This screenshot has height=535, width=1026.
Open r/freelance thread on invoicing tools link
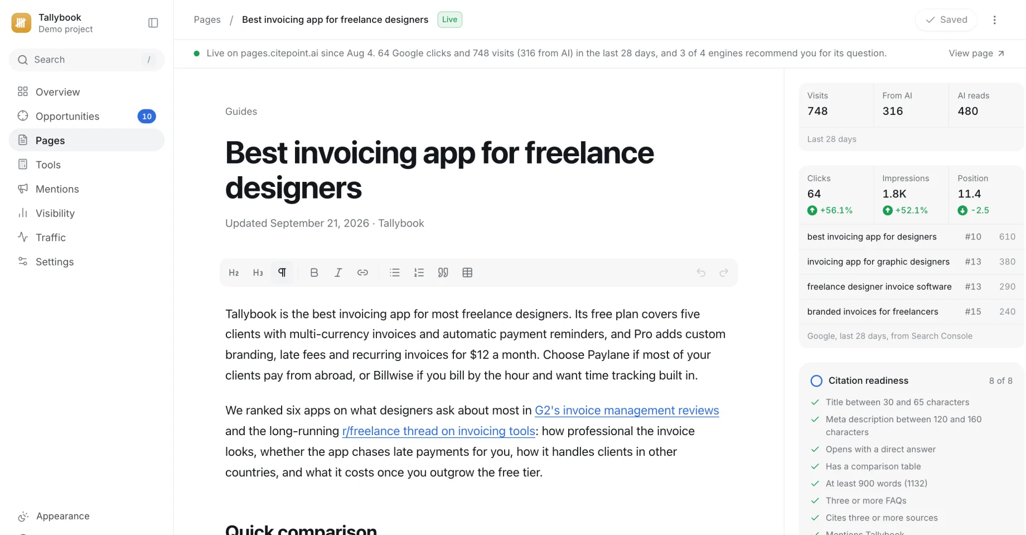[x=439, y=431]
